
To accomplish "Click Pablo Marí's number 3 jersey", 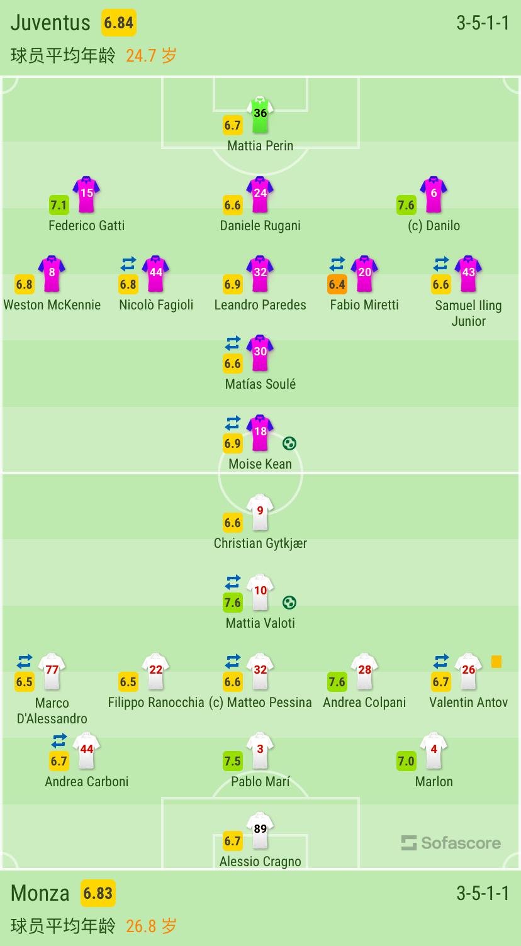I will pos(260,750).
